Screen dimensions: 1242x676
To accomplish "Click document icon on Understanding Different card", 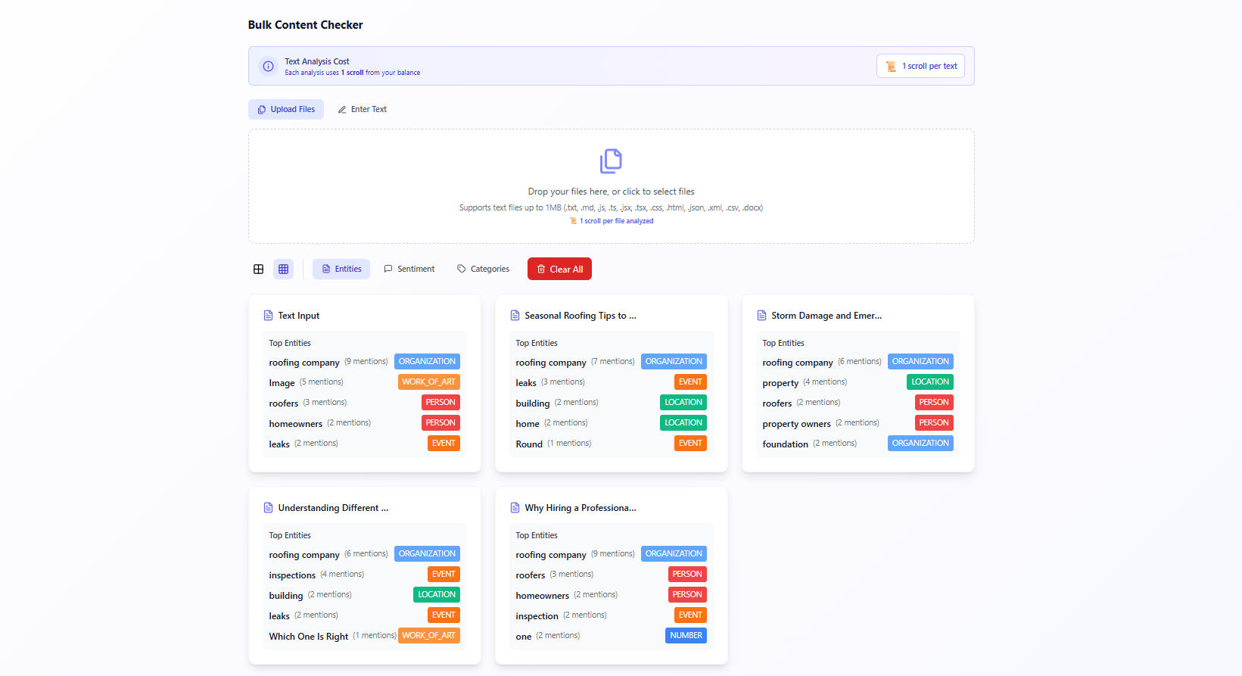I will [x=268, y=508].
